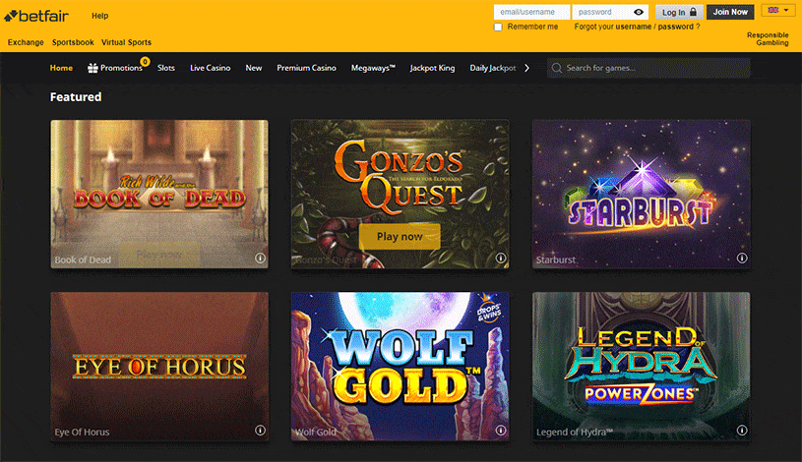802x462 pixels.
Task: Open Wolf Gold game thumbnail
Action: pyautogui.click(x=400, y=366)
